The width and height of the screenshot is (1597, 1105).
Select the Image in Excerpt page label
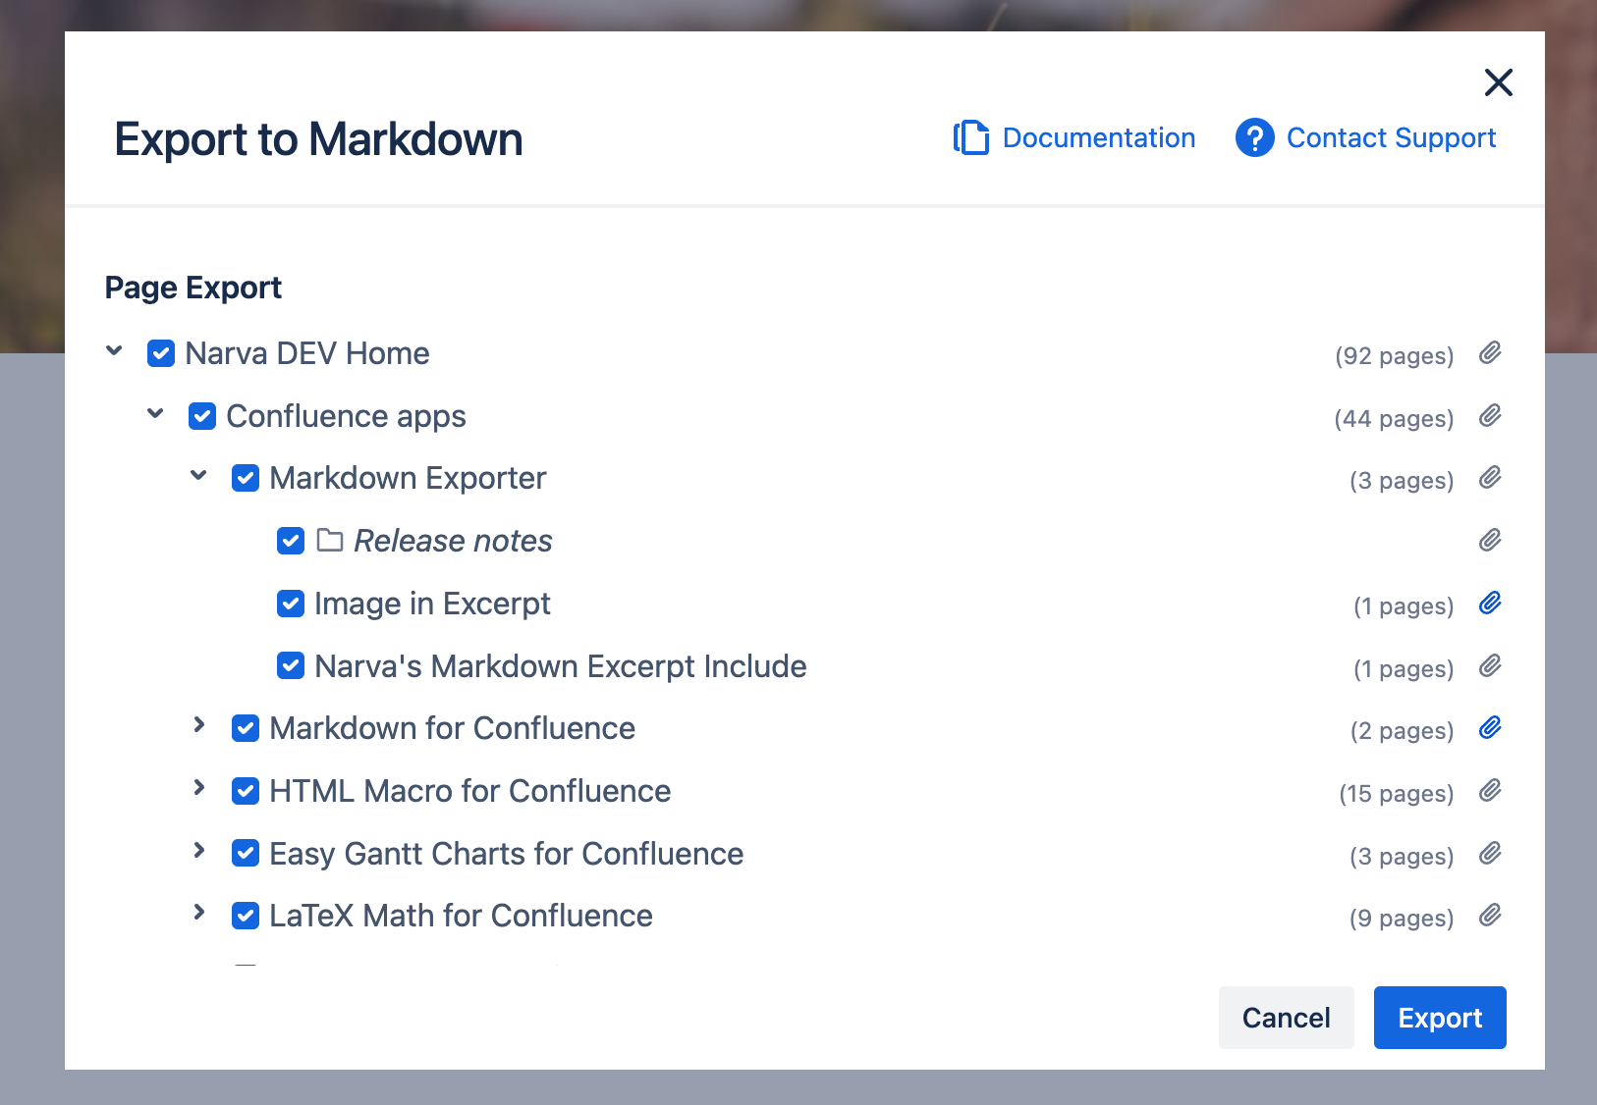click(x=432, y=604)
